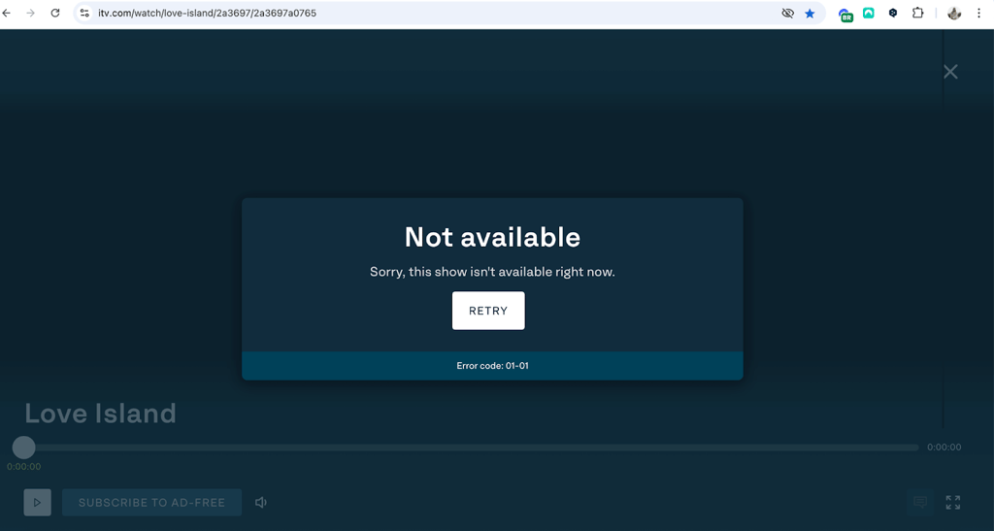Close the video player with the X
Viewport: 994px width, 531px height.
[950, 72]
